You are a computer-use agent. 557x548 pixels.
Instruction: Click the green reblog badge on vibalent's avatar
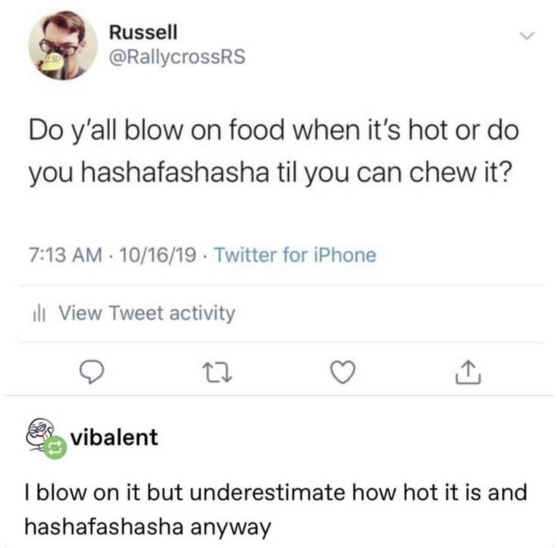[x=55, y=449]
